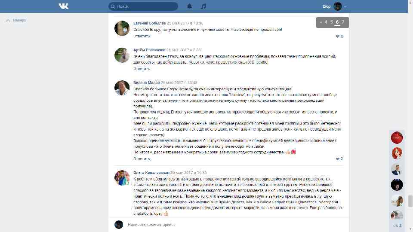This screenshot has height=232, width=413.
Task: Focus the Написать комментарий field
Action: 234,225
